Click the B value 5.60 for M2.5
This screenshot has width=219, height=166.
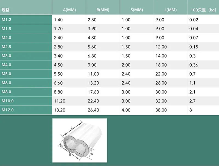click(92, 47)
